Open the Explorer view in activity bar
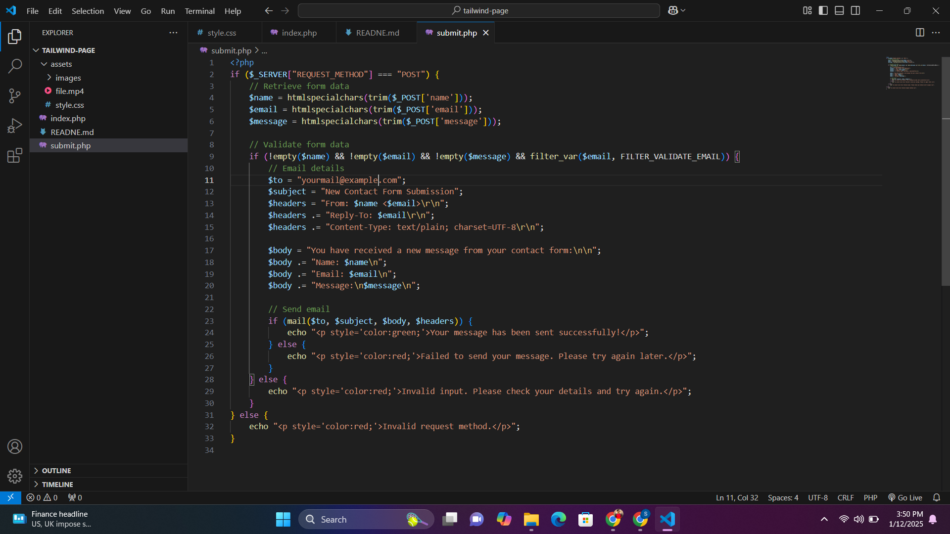This screenshot has height=534, width=950. [15, 37]
